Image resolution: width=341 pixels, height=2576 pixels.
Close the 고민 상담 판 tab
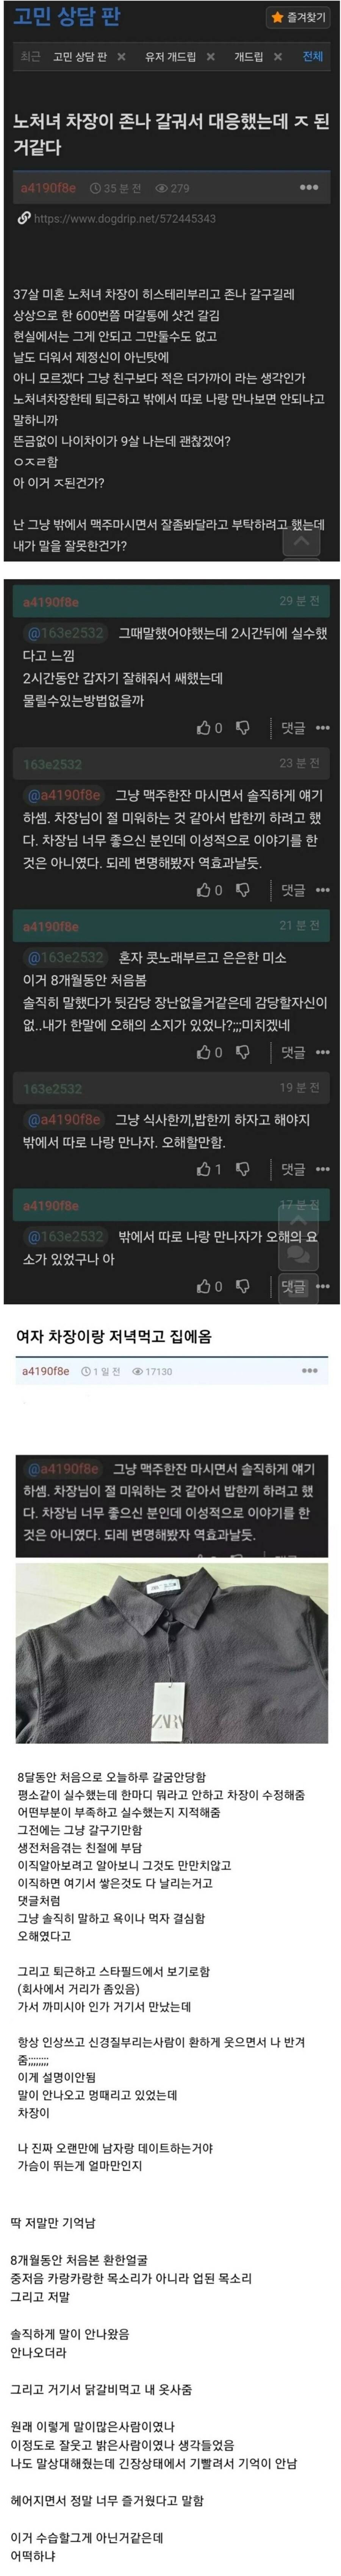coord(121,57)
